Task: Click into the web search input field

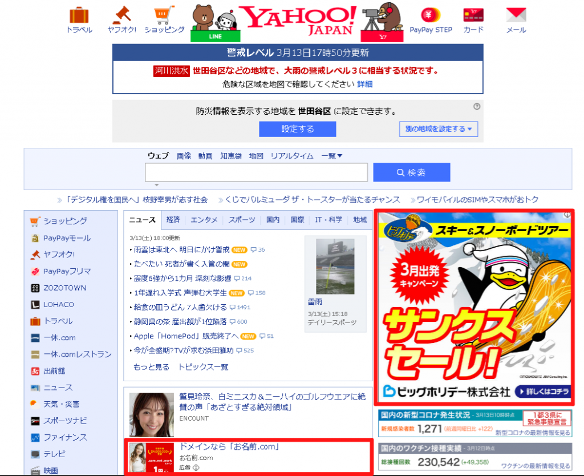Action: [x=256, y=172]
